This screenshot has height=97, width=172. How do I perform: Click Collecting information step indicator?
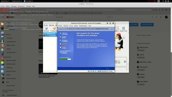(x=60, y=33)
